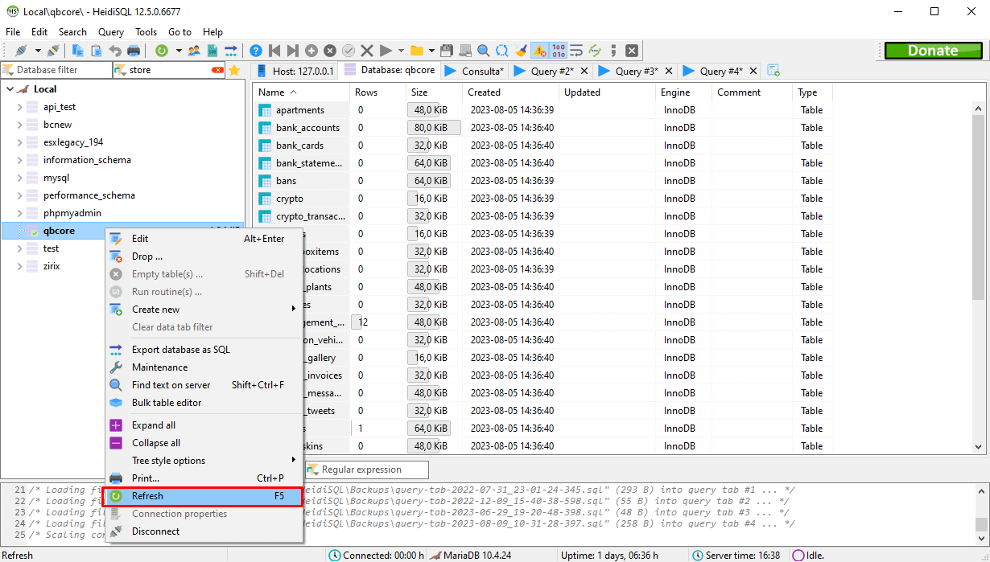Choose Refresh from the context menu

coord(204,496)
